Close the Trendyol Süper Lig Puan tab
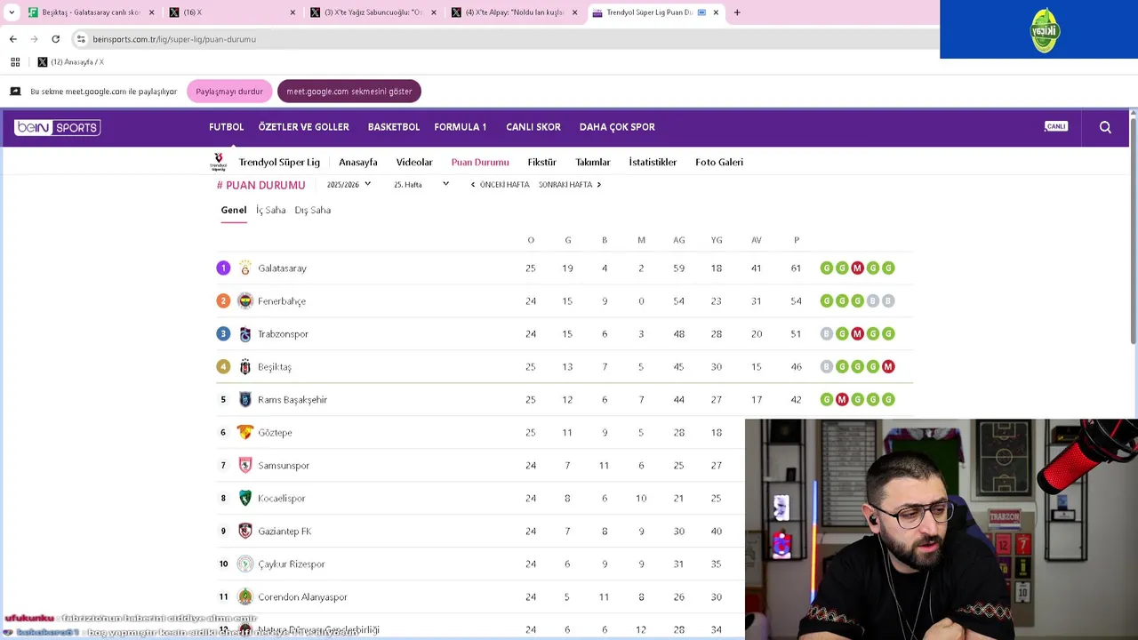Image resolution: width=1138 pixels, height=640 pixels. [x=716, y=12]
